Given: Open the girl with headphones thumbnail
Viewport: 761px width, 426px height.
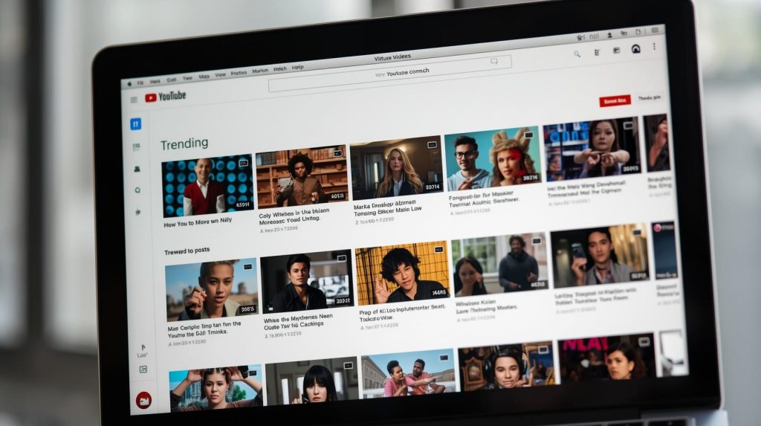Looking at the screenshot, I should click(x=506, y=366).
